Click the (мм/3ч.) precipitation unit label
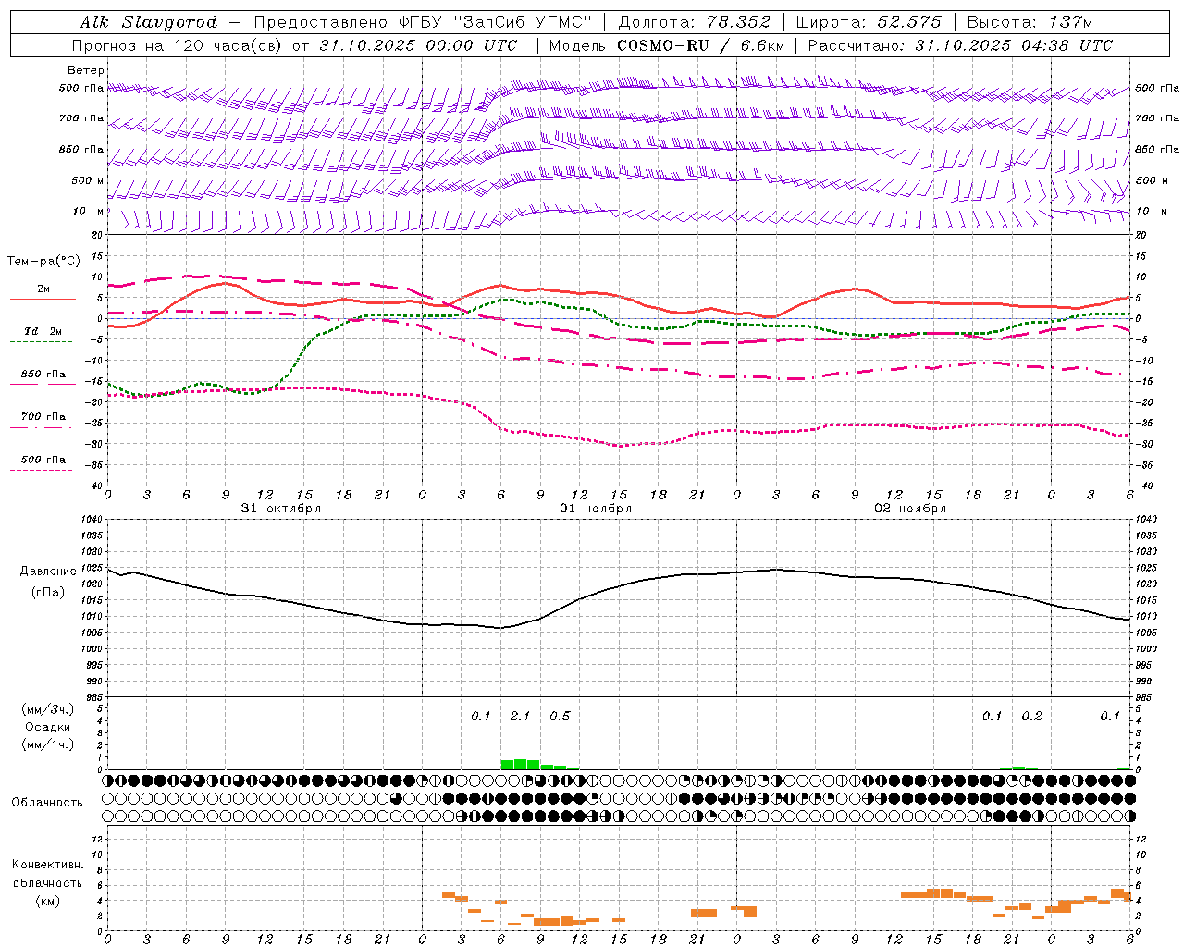 coord(47,710)
